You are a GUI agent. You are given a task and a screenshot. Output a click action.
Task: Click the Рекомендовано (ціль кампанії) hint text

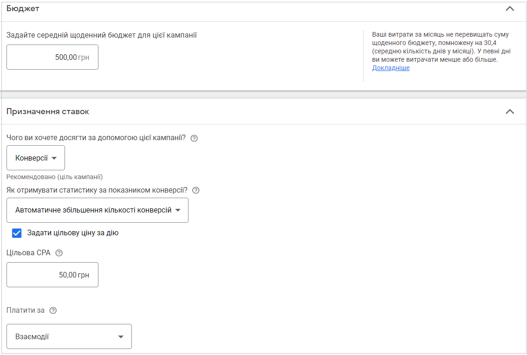[x=54, y=177]
